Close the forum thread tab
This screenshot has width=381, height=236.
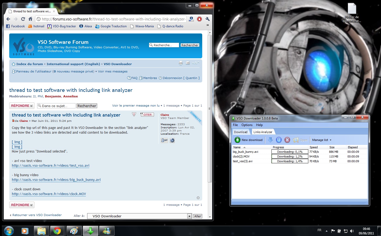pos(54,11)
